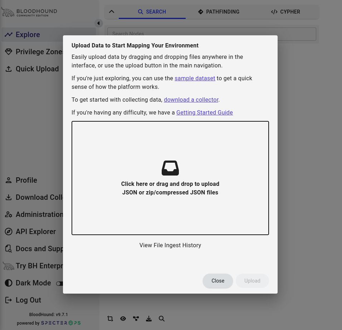Click the BloodHound Community Edition logo
The image size is (342, 330).
click(29, 12)
